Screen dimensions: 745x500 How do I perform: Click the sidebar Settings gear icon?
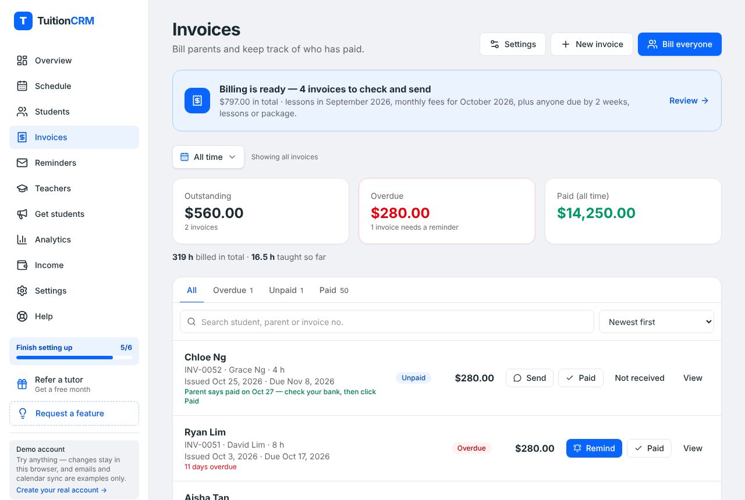(x=22, y=291)
